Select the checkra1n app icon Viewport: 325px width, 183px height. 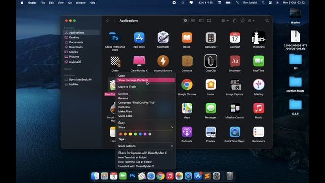click(x=258, y=38)
